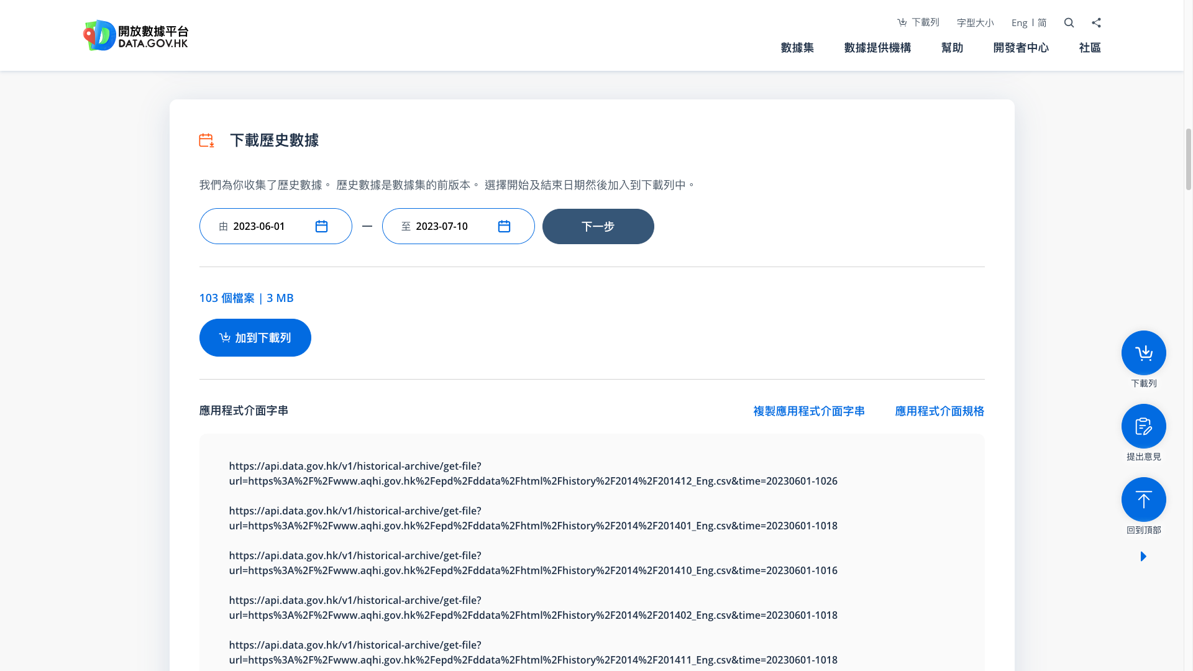Click the floating 下載列 button
1193x671 pixels.
click(1143, 352)
